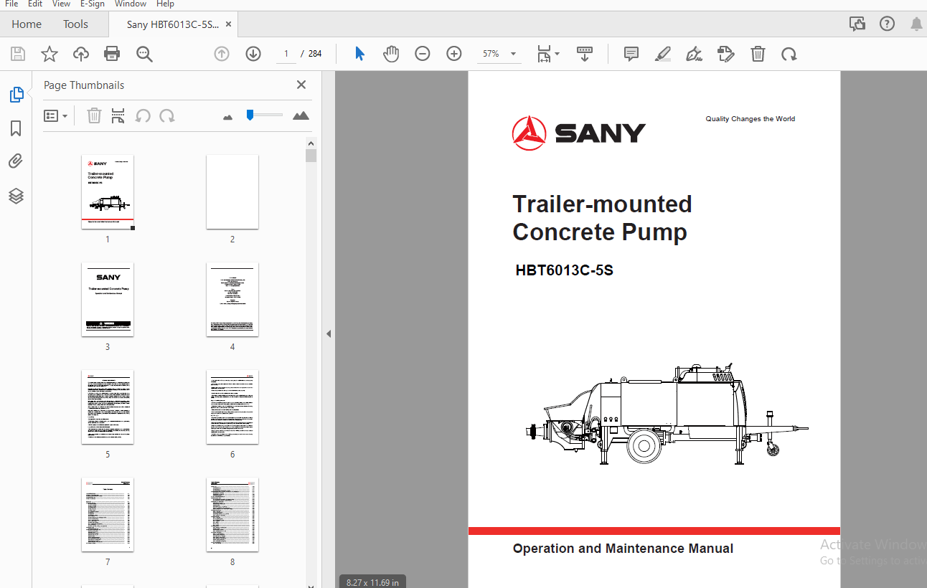Viewport: 927px width, 588px height.
Task: Click the Save file icon
Action: [18, 54]
